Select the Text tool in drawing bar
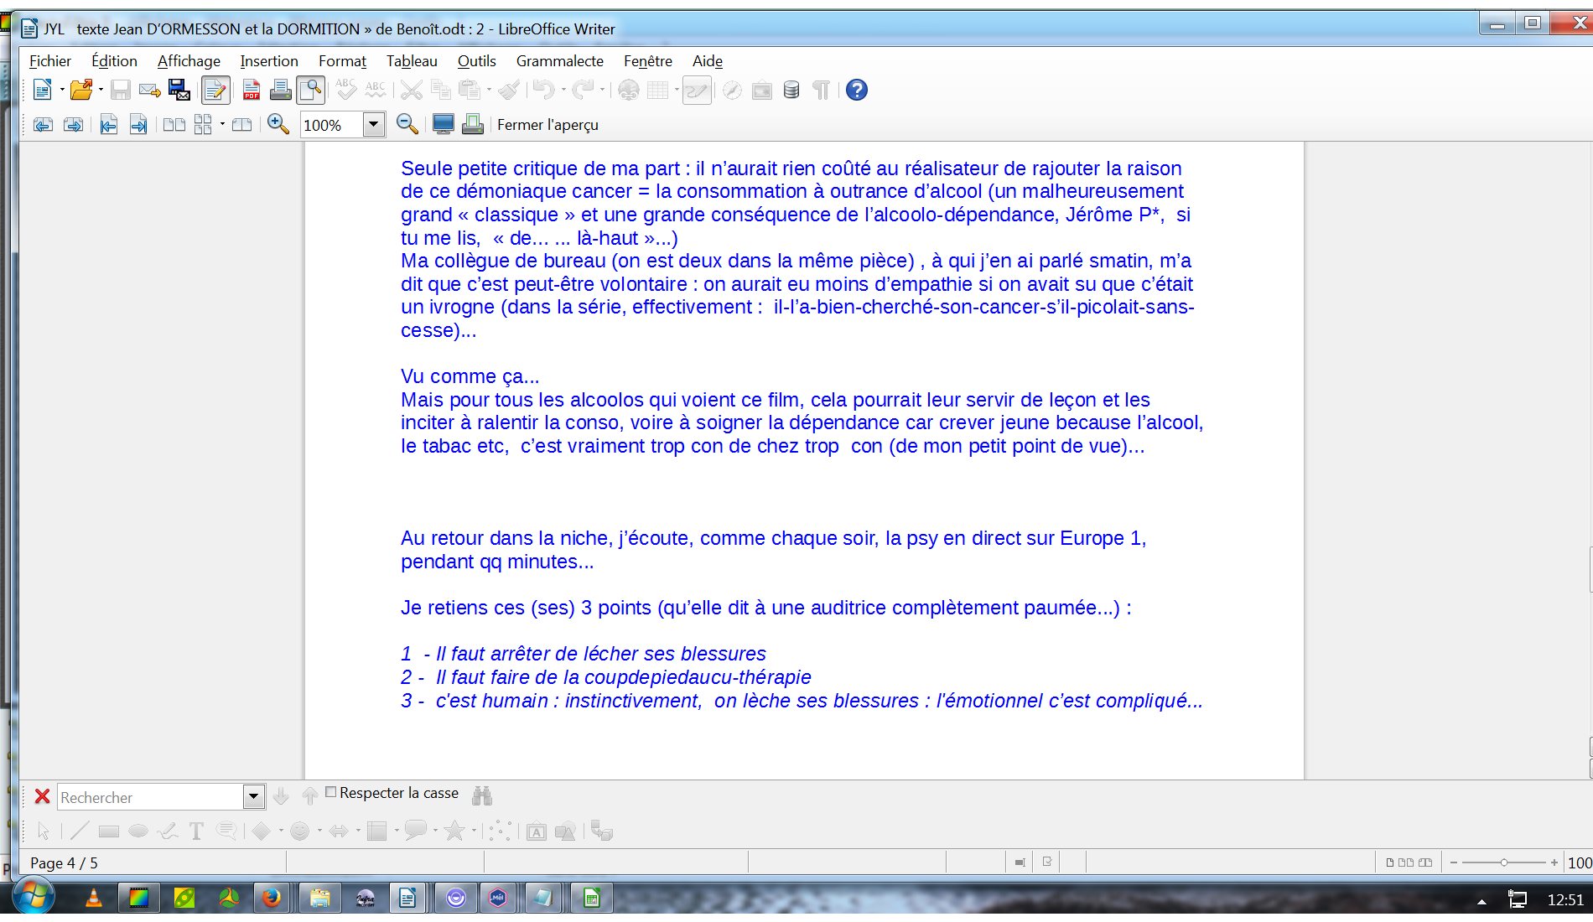 point(196,831)
